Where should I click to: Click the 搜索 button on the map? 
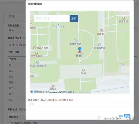click(74, 18)
